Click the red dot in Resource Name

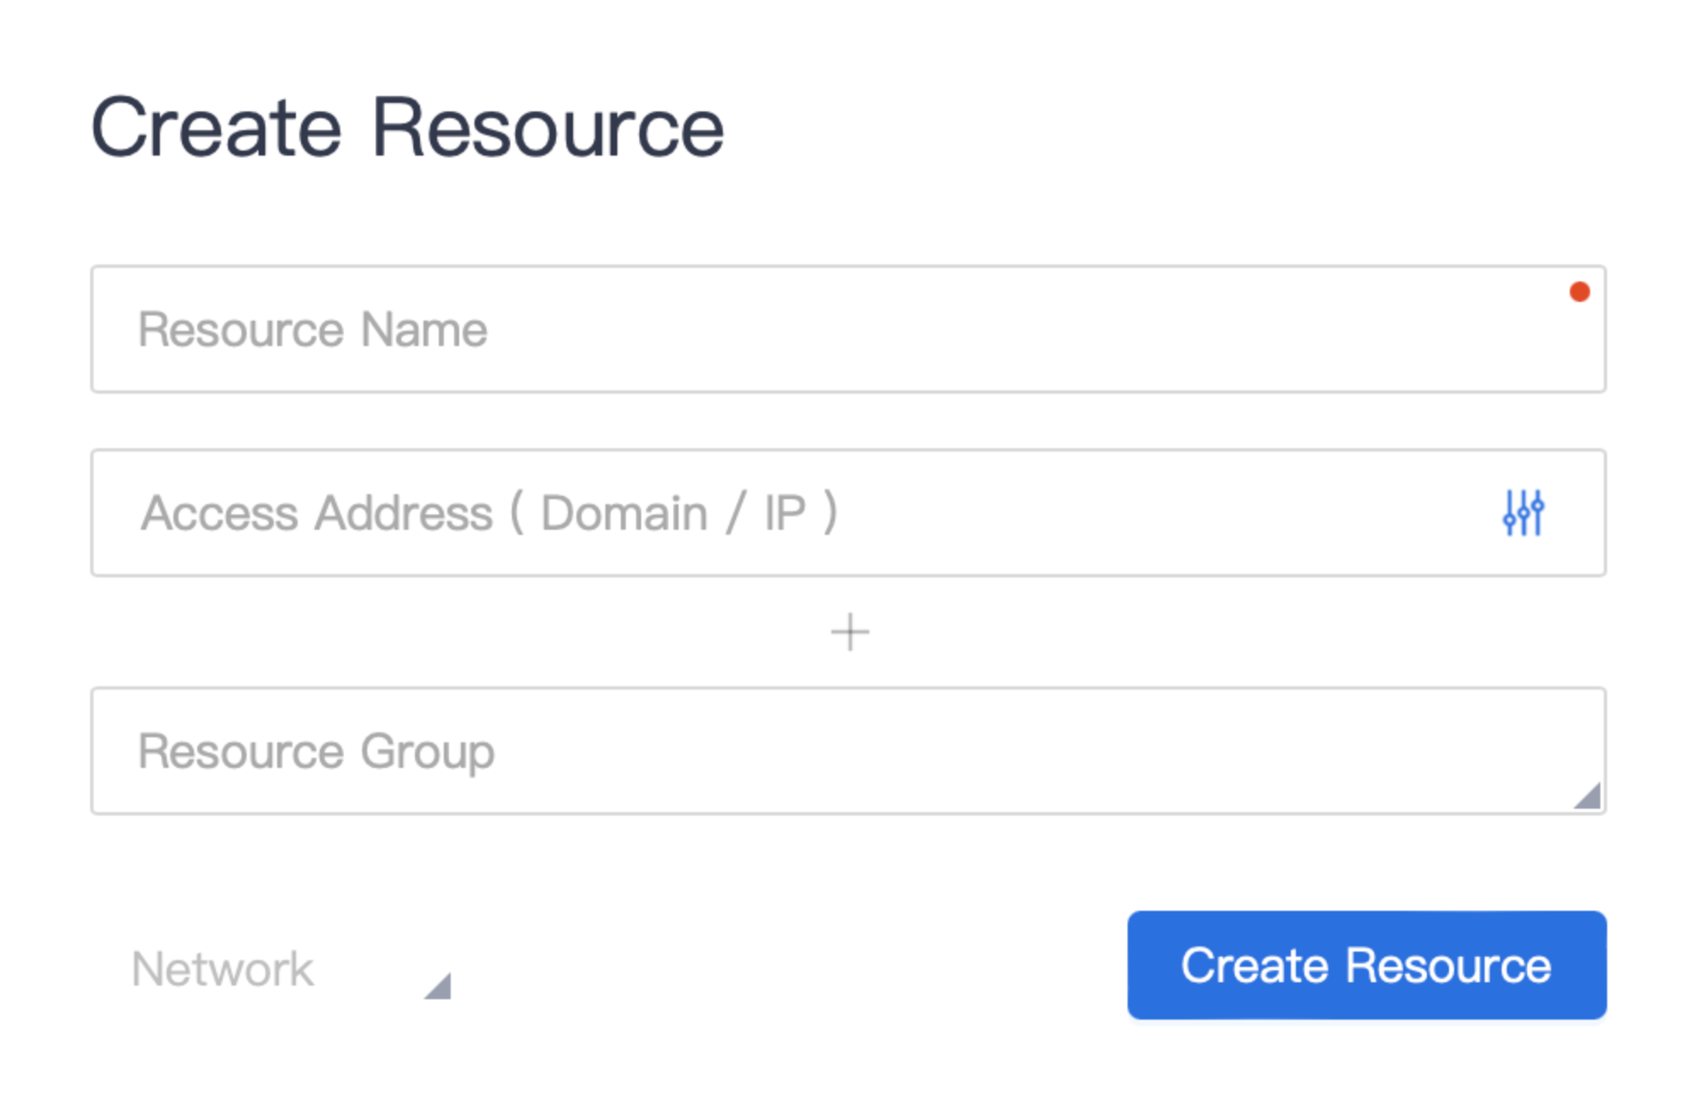[1579, 293]
